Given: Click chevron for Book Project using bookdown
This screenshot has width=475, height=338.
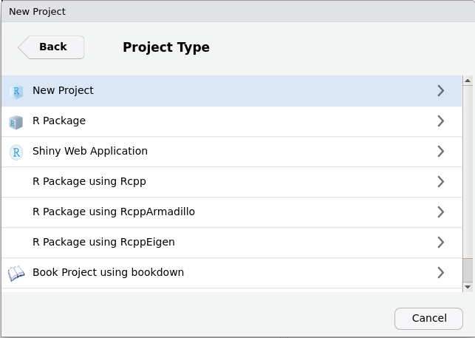Looking at the screenshot, I should coord(440,273).
